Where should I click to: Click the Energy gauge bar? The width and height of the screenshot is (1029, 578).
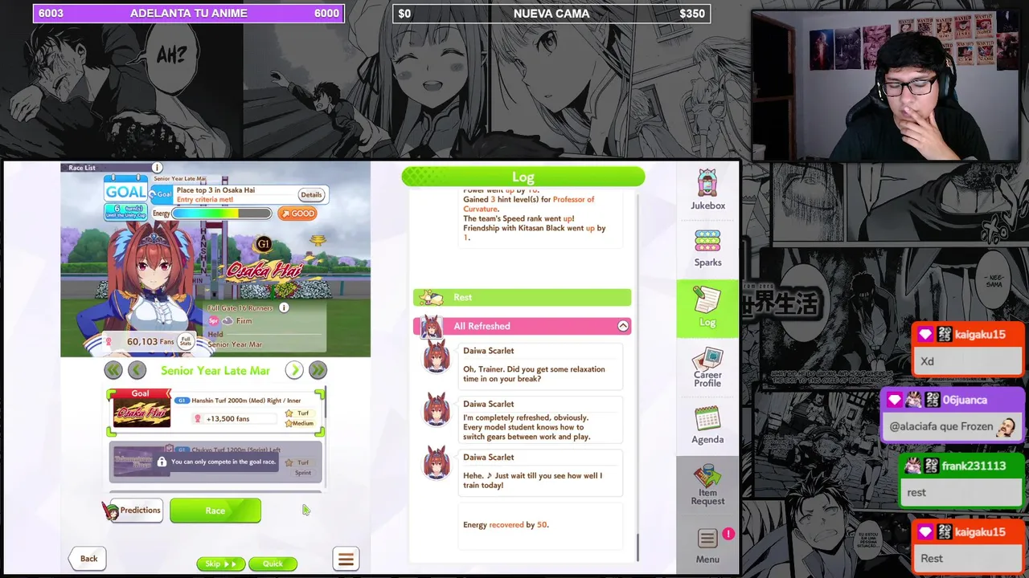pyautogui.click(x=222, y=214)
